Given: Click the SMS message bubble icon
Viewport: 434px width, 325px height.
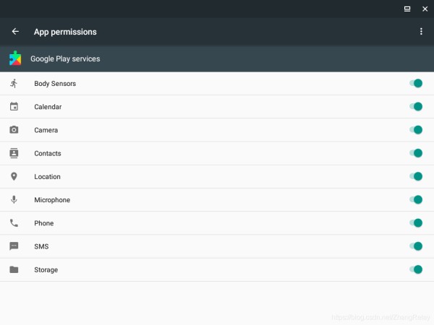Looking at the screenshot, I should coord(14,246).
